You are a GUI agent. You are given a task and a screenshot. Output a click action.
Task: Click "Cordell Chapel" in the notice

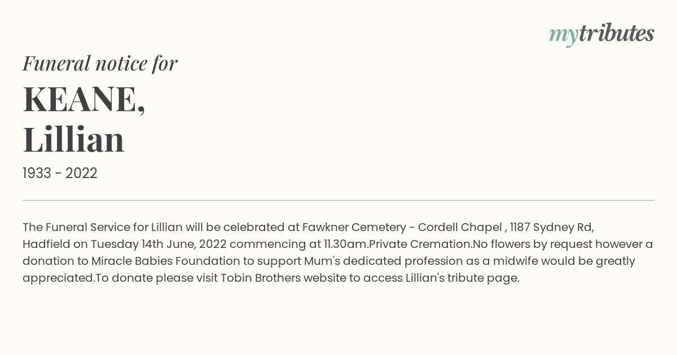(460, 227)
